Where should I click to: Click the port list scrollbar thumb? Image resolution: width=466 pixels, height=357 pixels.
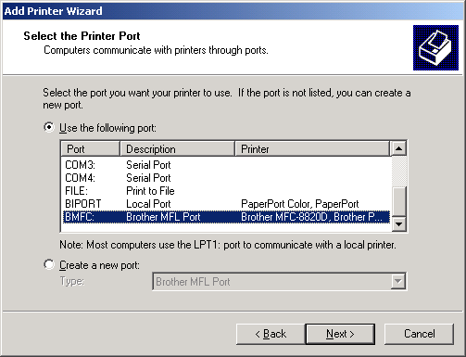pos(398,201)
